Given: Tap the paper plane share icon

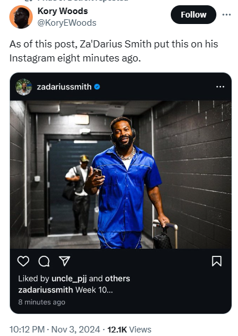Looking at the screenshot, I should coord(64,261).
